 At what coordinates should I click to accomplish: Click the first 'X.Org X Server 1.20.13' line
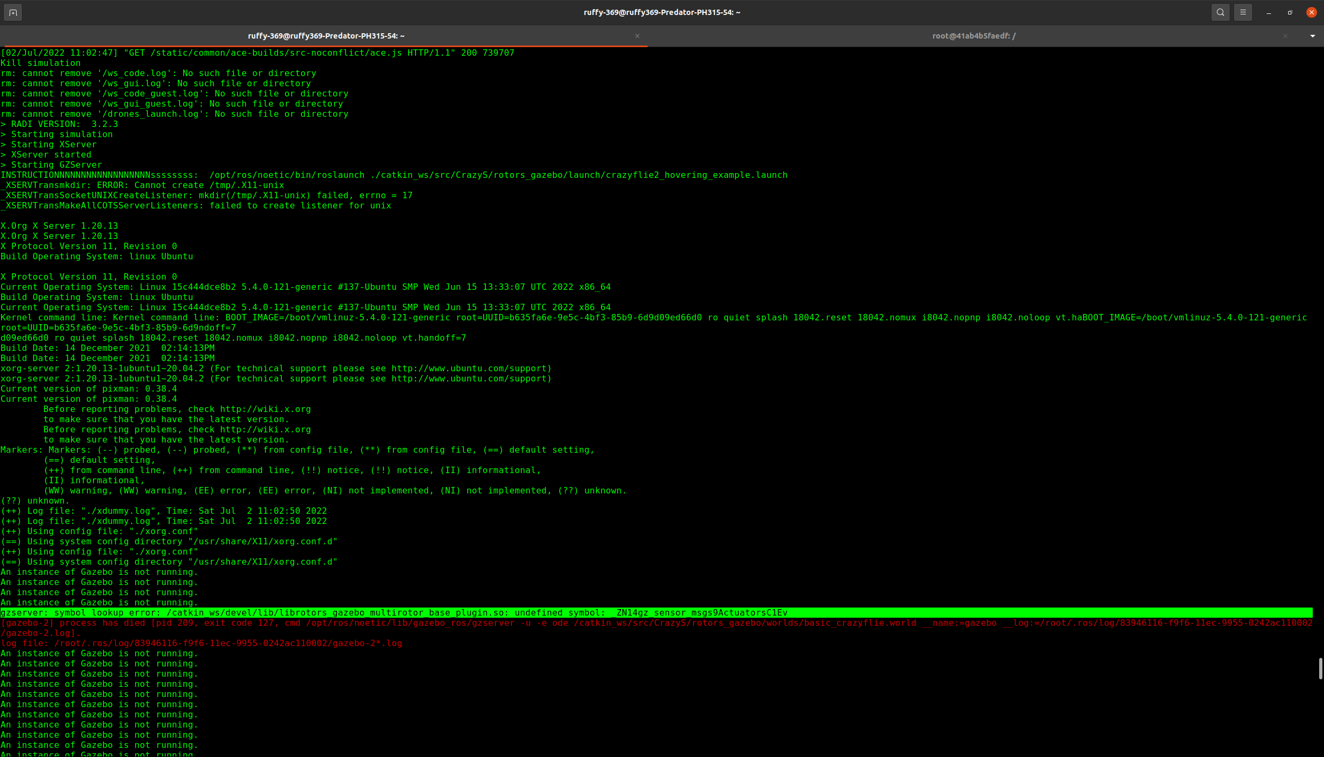(59, 226)
